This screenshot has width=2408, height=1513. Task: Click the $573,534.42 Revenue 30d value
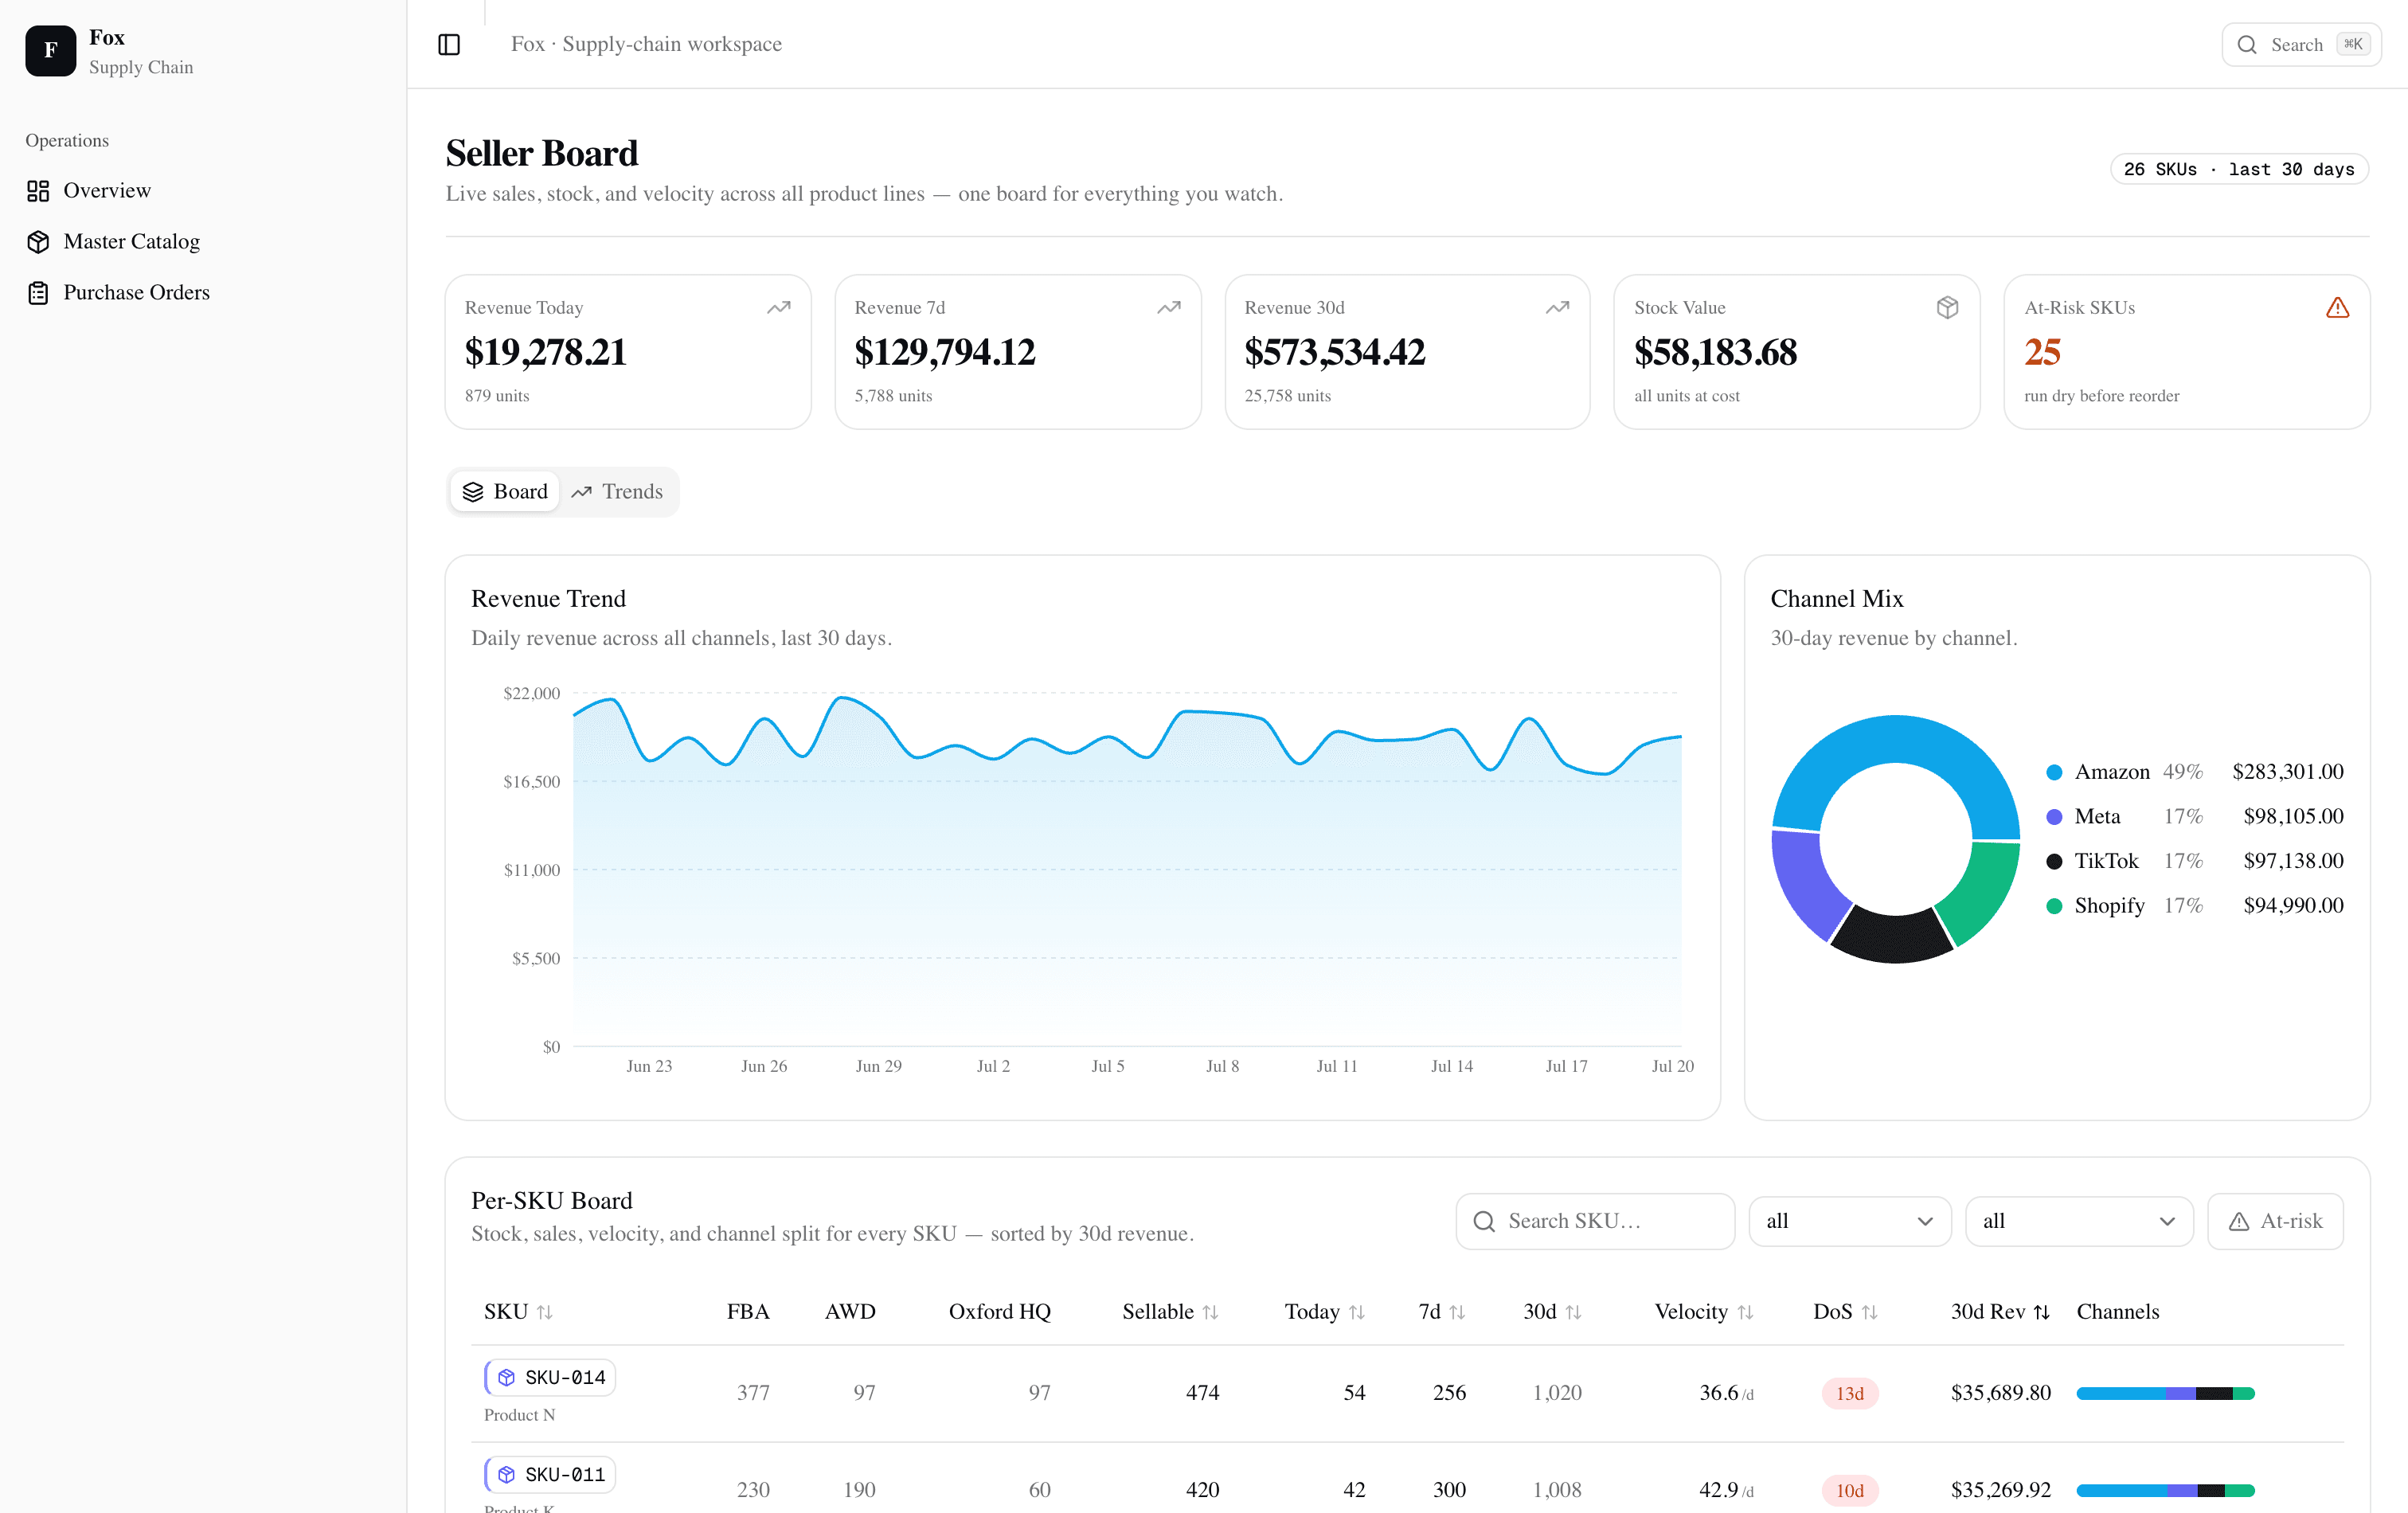click(1335, 352)
